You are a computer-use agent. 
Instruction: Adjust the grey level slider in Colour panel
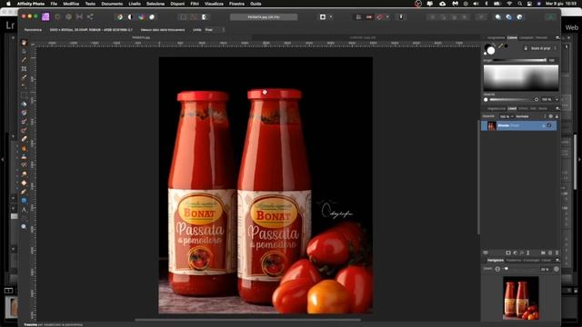(519, 60)
